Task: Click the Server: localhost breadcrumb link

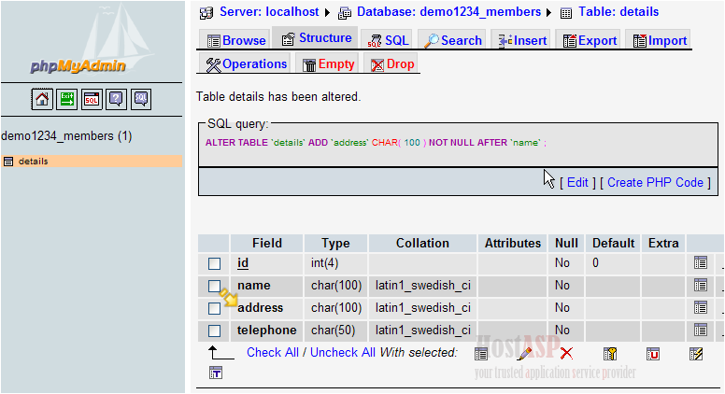Action: pos(269,12)
